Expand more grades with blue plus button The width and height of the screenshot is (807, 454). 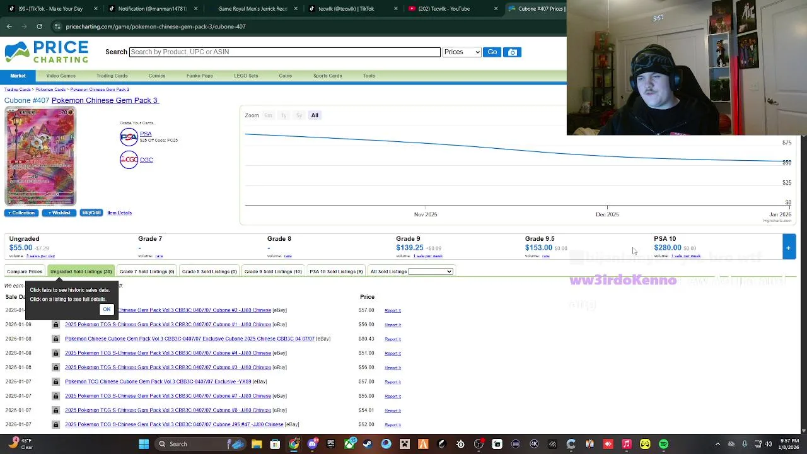[x=788, y=248]
